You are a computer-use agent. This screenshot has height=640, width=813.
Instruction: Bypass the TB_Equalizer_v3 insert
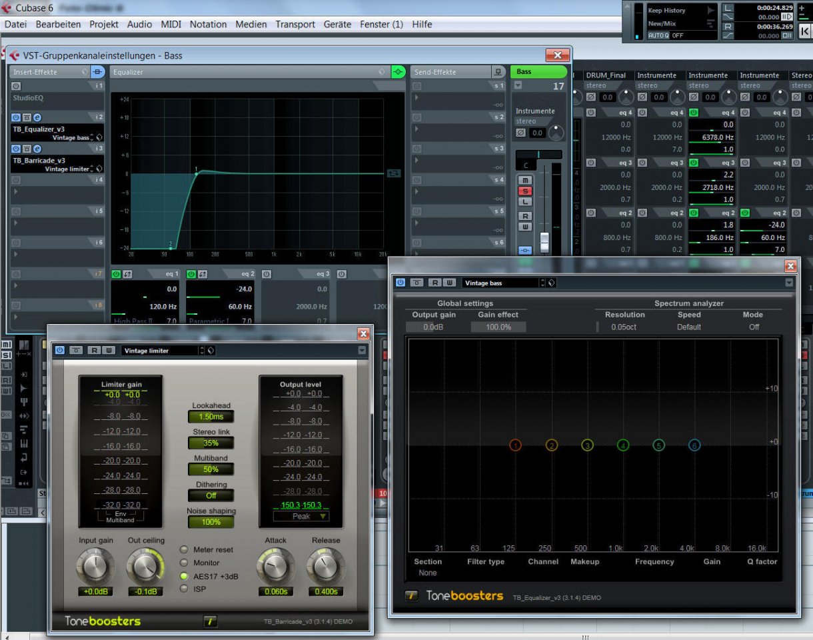click(x=27, y=117)
